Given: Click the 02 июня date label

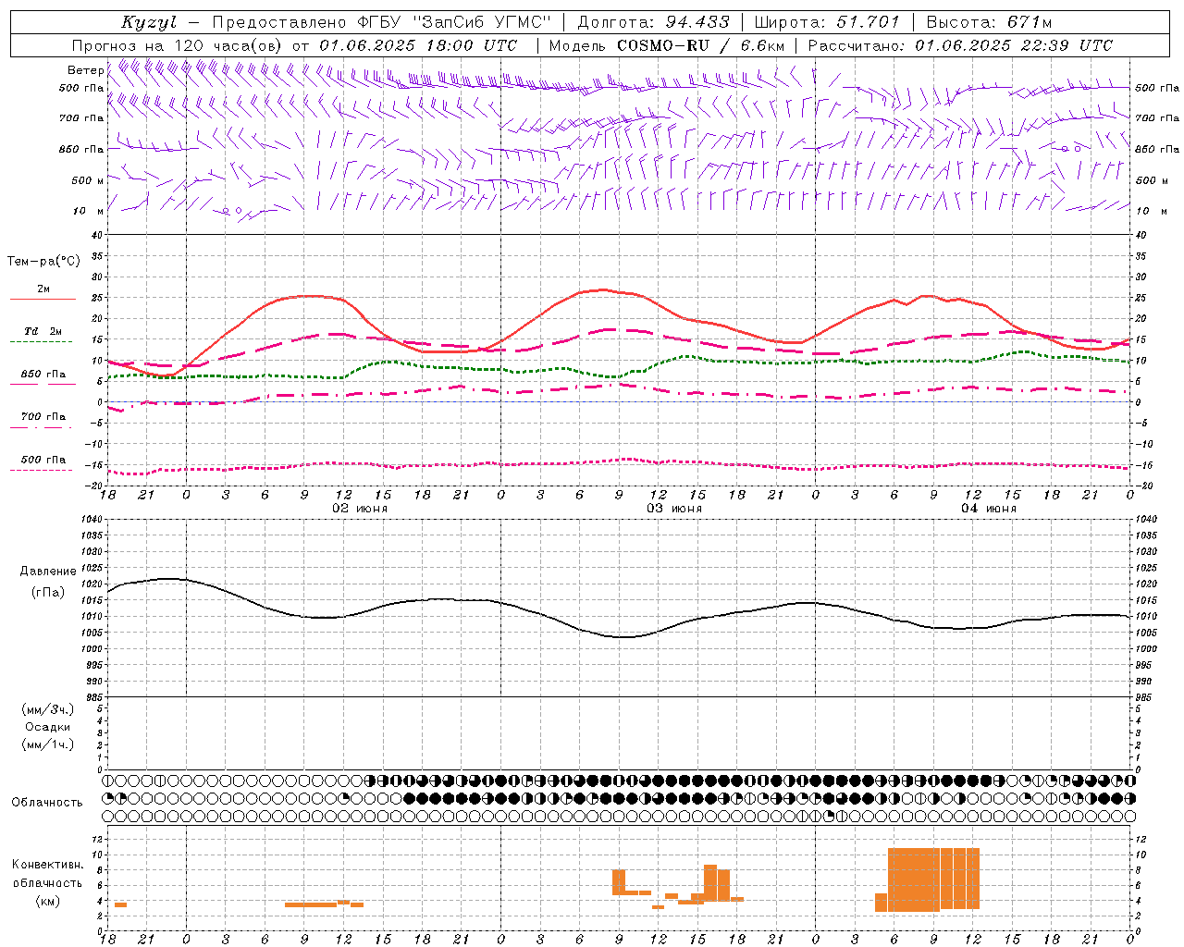Looking at the screenshot, I should pyautogui.click(x=360, y=509).
